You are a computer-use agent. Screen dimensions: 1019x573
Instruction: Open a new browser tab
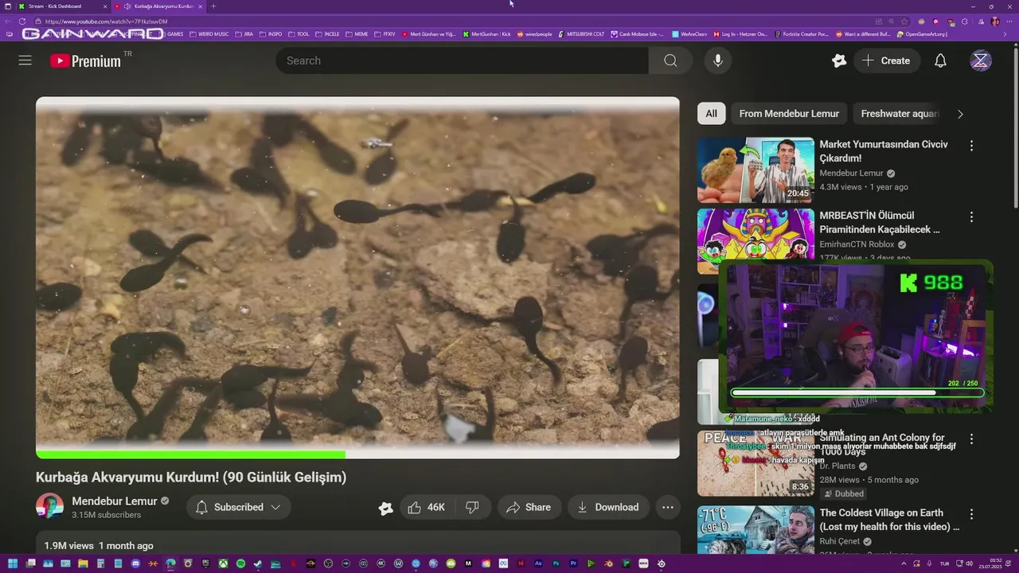point(213,6)
